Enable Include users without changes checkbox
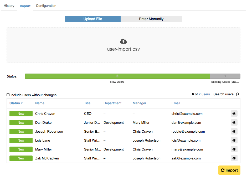 [8, 95]
